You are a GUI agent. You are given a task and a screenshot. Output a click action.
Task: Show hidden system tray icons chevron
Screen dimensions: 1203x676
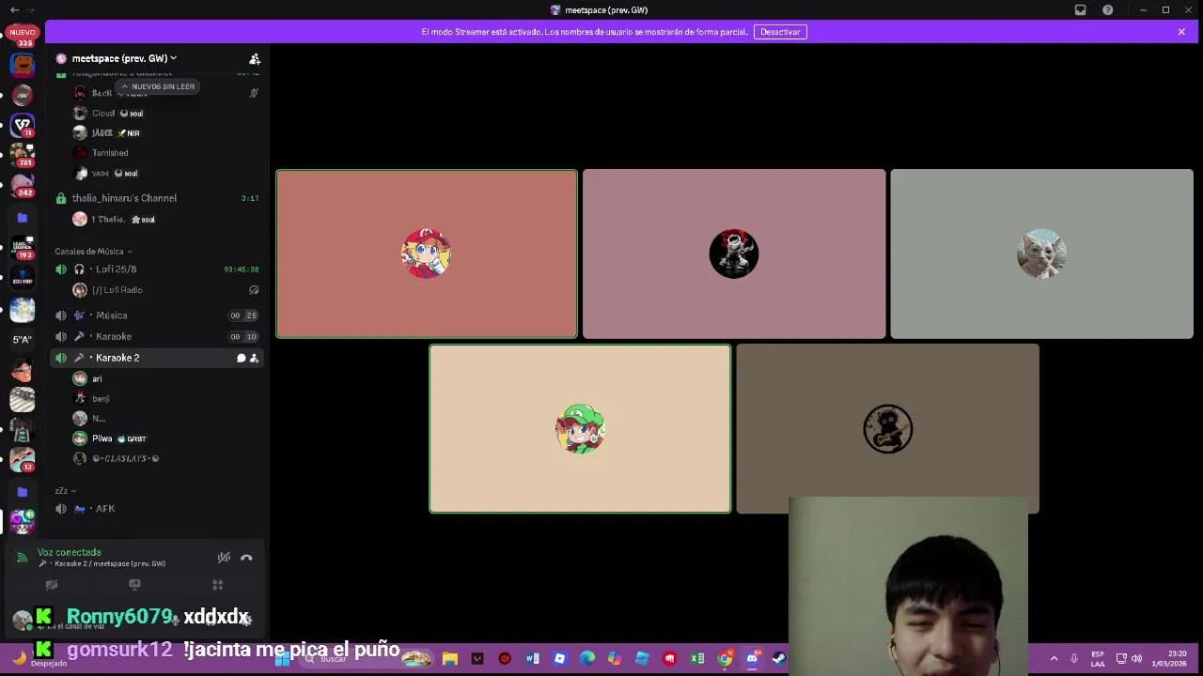click(1054, 659)
